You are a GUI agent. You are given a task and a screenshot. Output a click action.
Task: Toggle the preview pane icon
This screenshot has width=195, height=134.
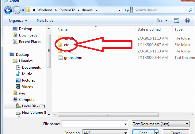[x=177, y=21]
